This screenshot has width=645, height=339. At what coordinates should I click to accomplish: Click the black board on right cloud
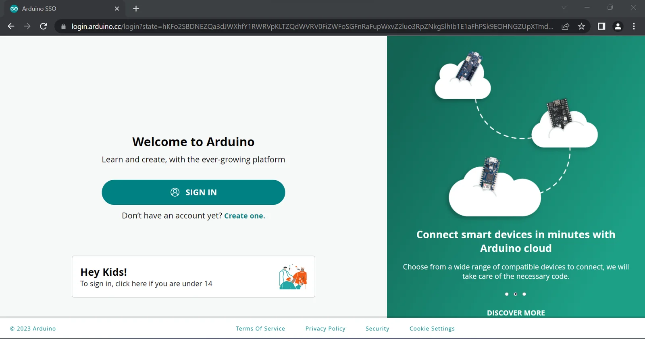(559, 113)
